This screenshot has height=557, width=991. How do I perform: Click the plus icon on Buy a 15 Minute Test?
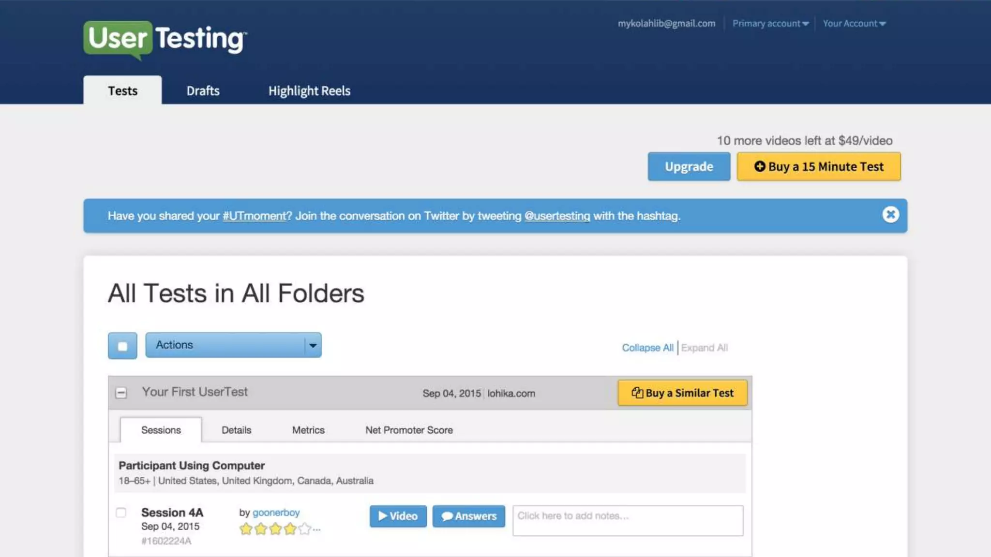pyautogui.click(x=760, y=166)
